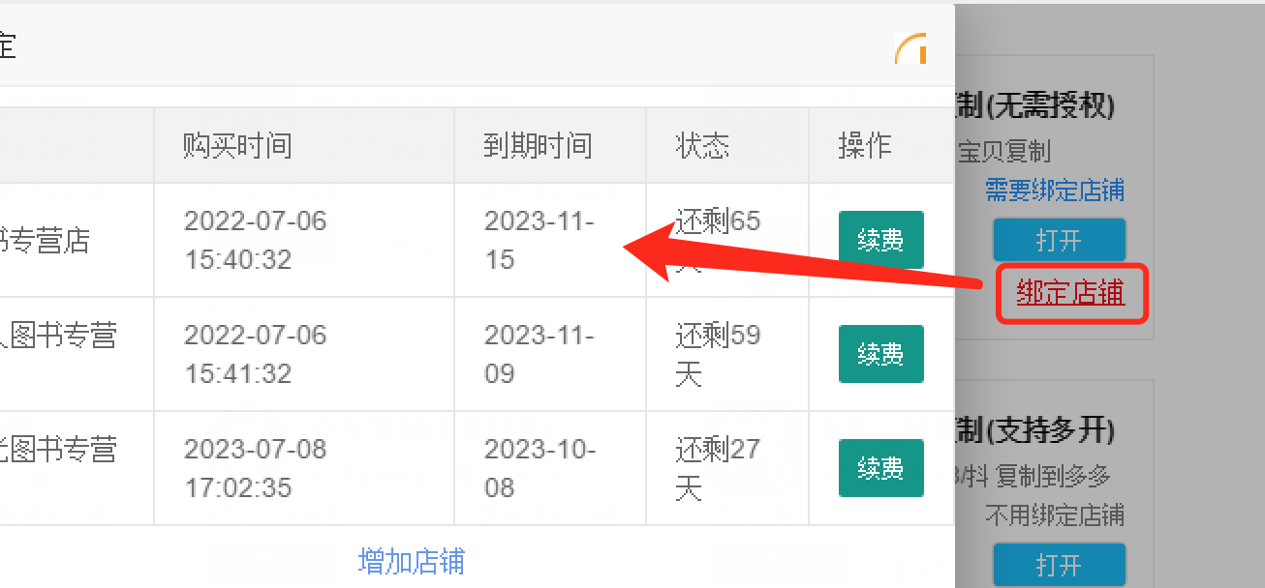Image resolution: width=1265 pixels, height=588 pixels.
Task: Click the 不用绑定店铺 text label
Action: point(1055,514)
